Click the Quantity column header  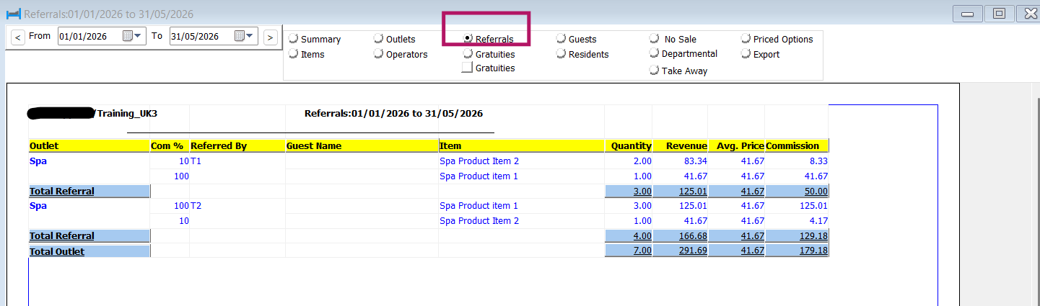tap(629, 145)
